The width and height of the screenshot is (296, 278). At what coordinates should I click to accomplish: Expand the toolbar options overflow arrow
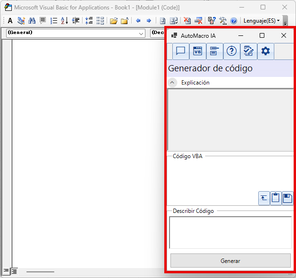[286, 21]
